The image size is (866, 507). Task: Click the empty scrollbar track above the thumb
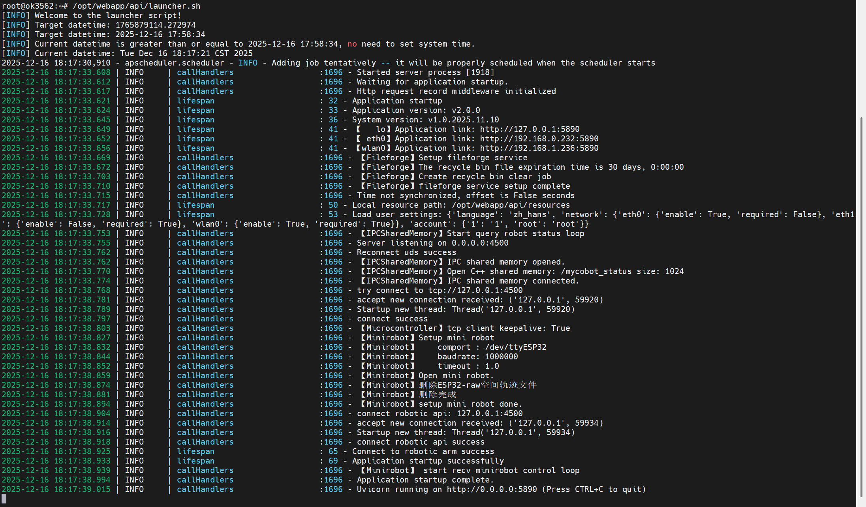point(861,59)
